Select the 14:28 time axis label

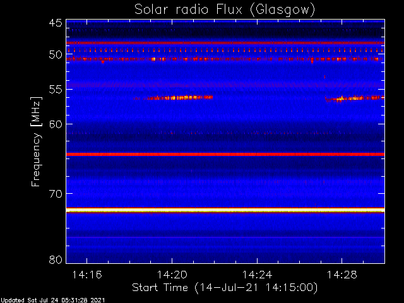click(x=342, y=275)
